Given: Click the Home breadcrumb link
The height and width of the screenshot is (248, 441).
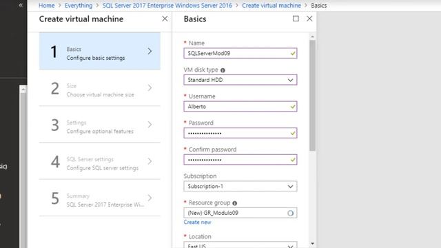Looking at the screenshot, I should (x=47, y=6).
